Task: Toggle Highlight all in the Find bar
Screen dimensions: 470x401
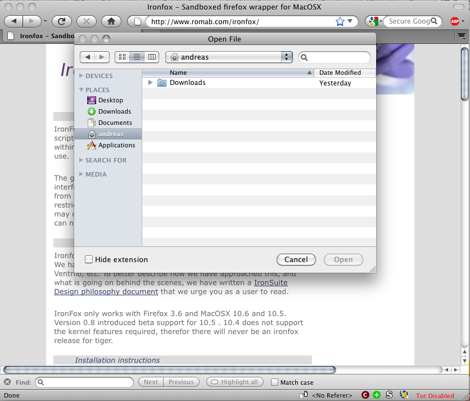Action: pyautogui.click(x=234, y=382)
